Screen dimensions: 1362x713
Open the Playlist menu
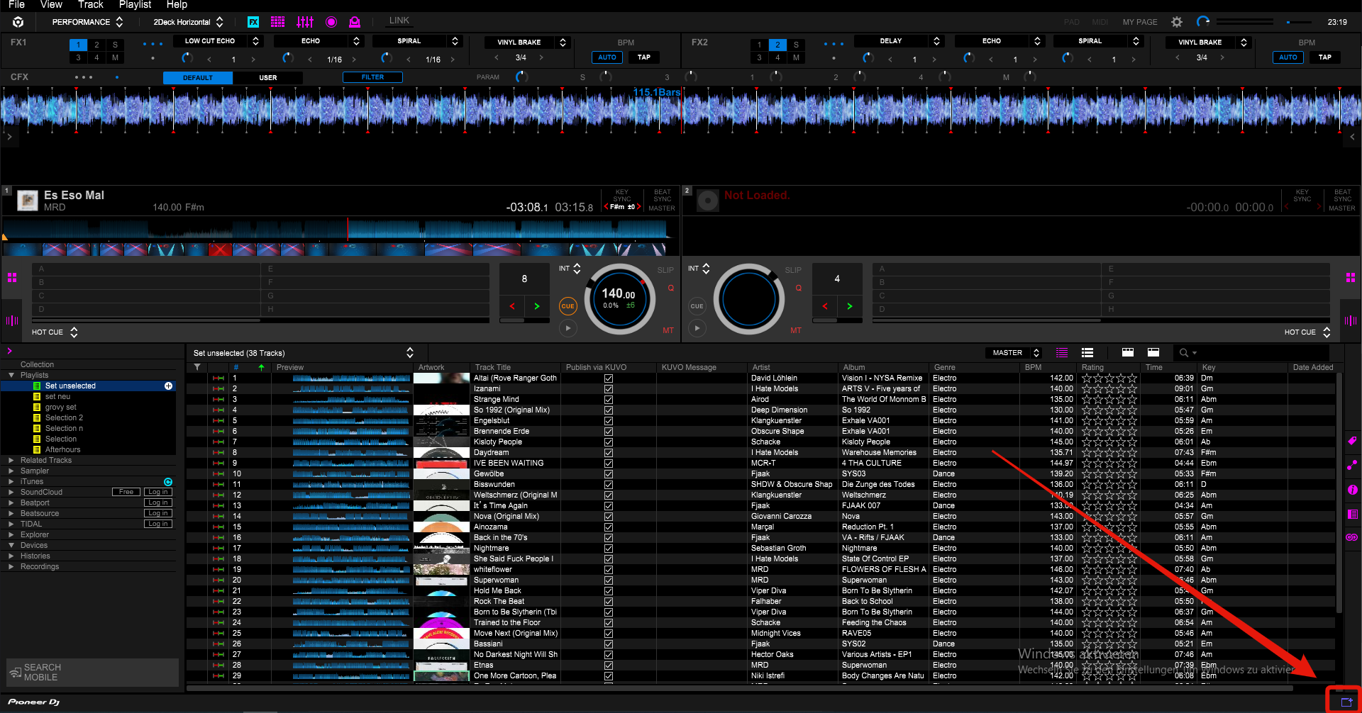(135, 5)
